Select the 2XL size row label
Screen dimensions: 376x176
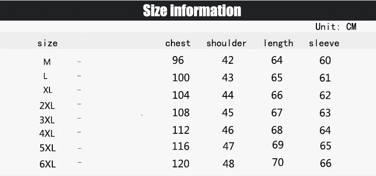(x=47, y=106)
